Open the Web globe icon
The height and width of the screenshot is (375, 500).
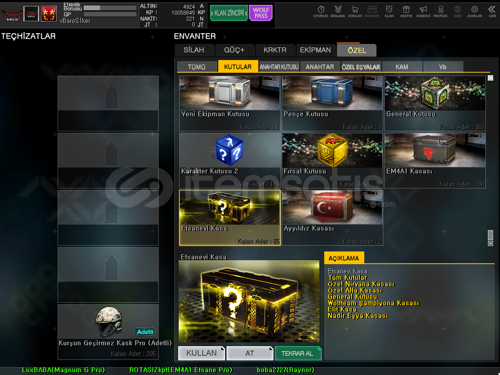click(458, 12)
